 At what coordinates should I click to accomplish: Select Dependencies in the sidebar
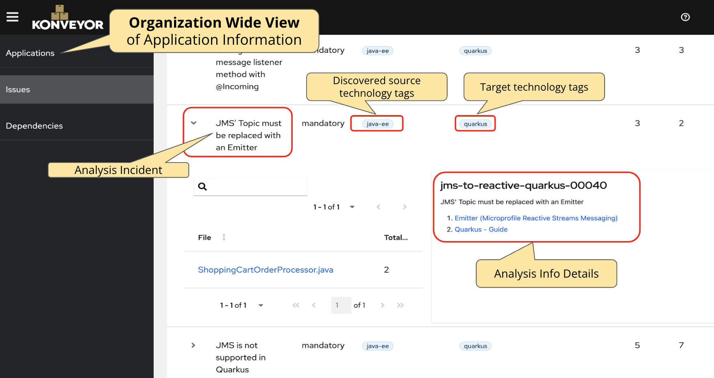tap(34, 126)
